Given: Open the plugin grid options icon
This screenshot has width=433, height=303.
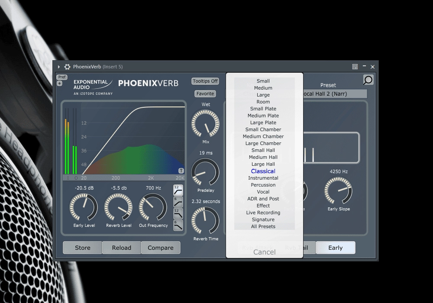Looking at the screenshot, I should [355, 67].
